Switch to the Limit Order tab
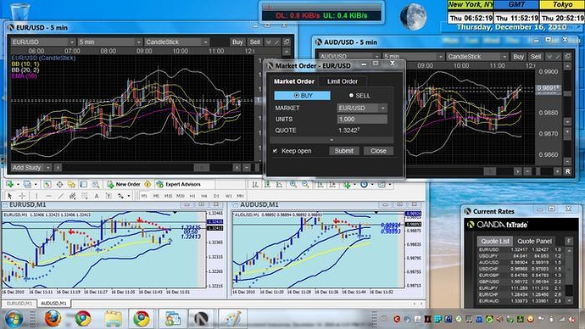 343,81
